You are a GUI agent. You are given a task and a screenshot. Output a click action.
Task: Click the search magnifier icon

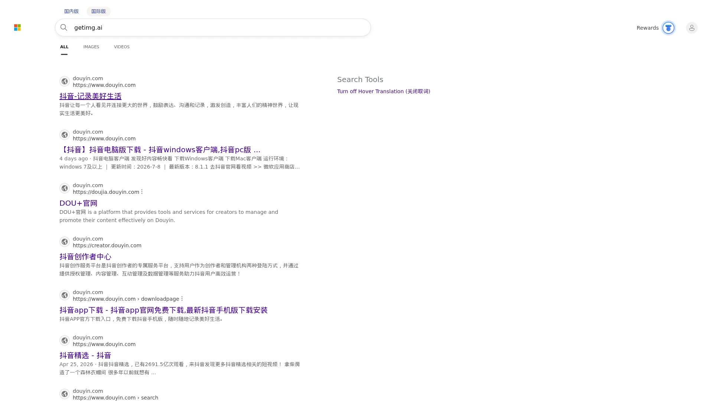[64, 27]
